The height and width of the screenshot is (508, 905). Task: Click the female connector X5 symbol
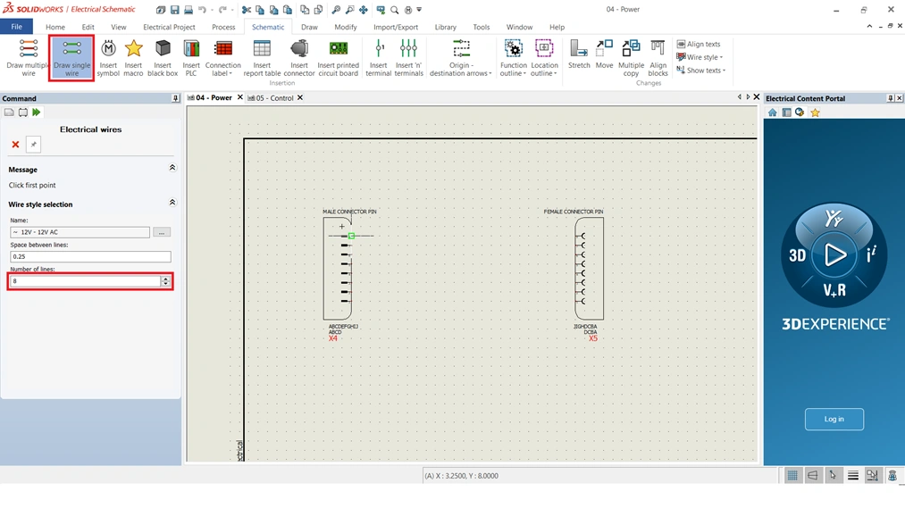coord(590,269)
